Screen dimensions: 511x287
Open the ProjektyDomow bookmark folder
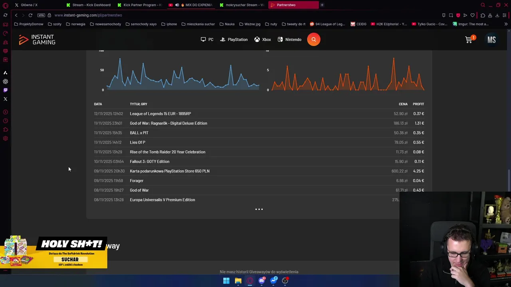28,24
